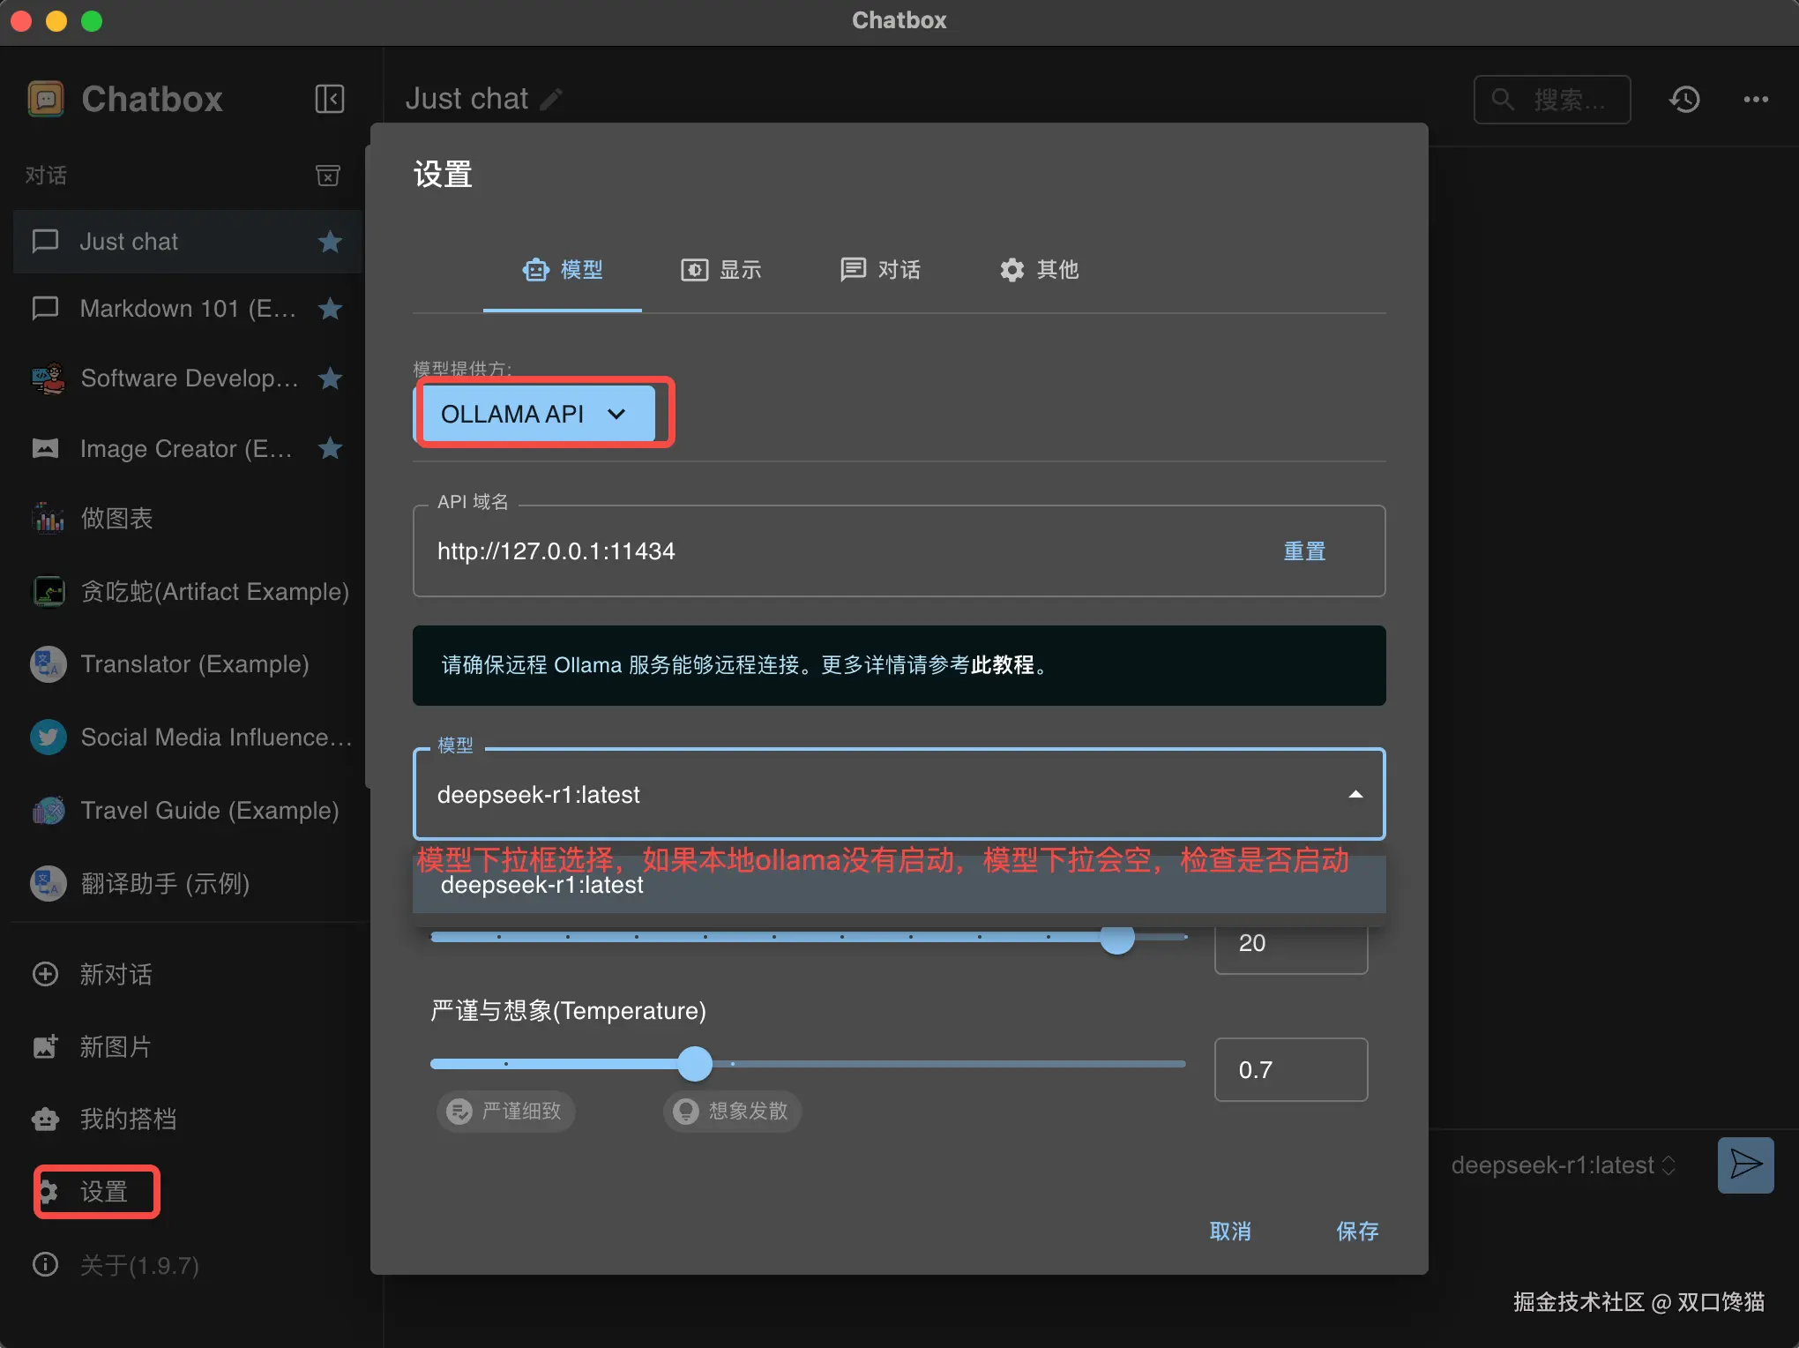Select deepseek-r1:latest option in list

click(542, 887)
